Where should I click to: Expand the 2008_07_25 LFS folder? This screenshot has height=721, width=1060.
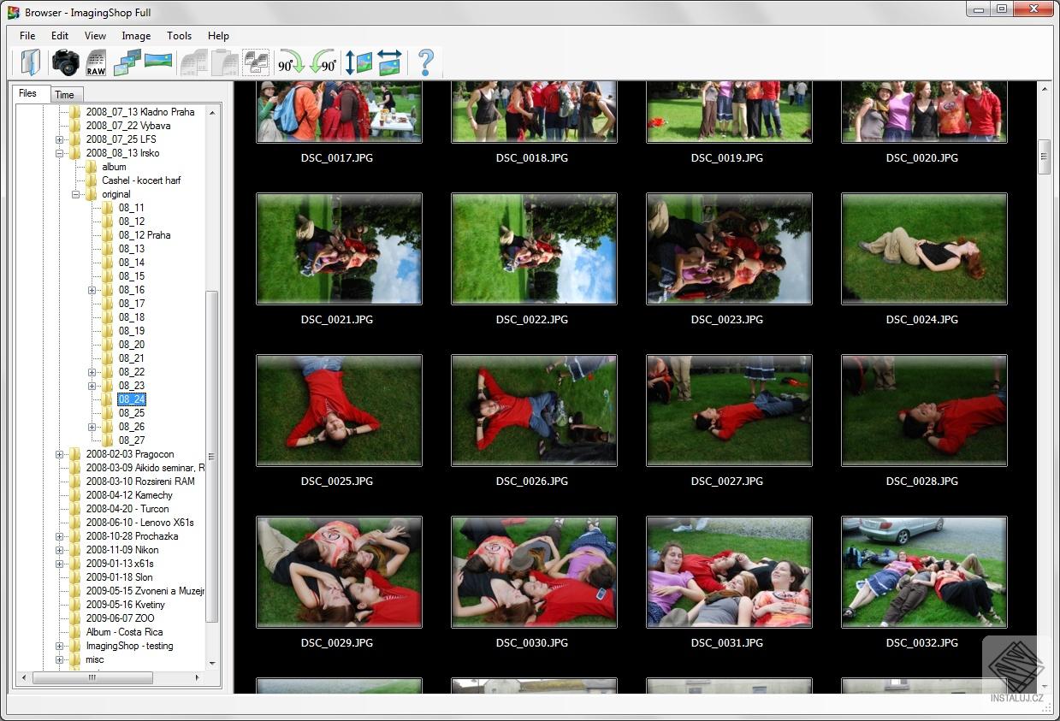tap(58, 139)
